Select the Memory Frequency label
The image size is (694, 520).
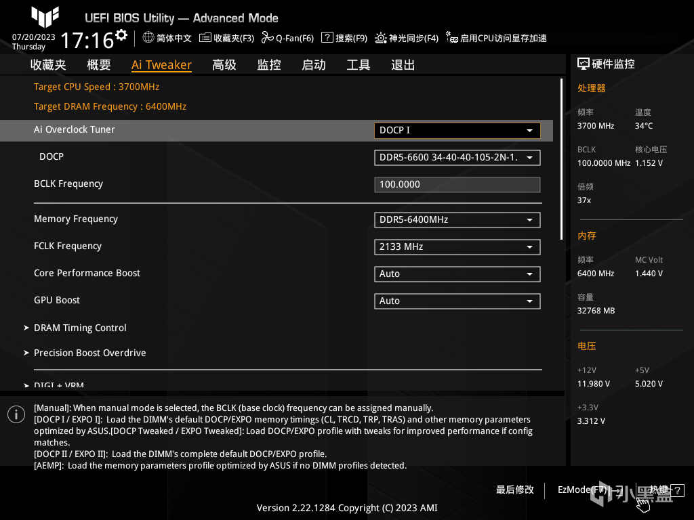[x=76, y=219]
